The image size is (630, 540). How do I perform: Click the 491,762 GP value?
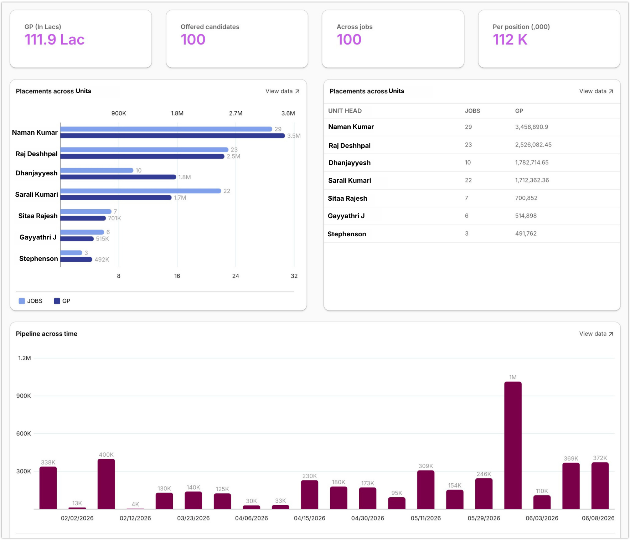pyautogui.click(x=526, y=233)
